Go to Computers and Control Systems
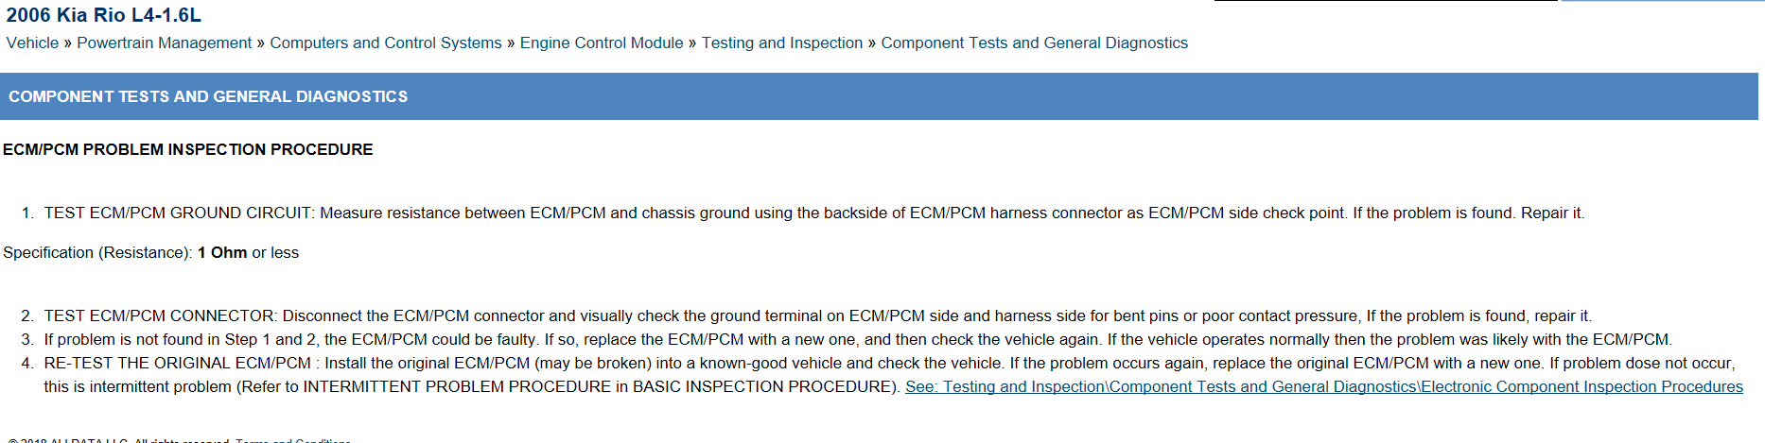 tap(385, 43)
